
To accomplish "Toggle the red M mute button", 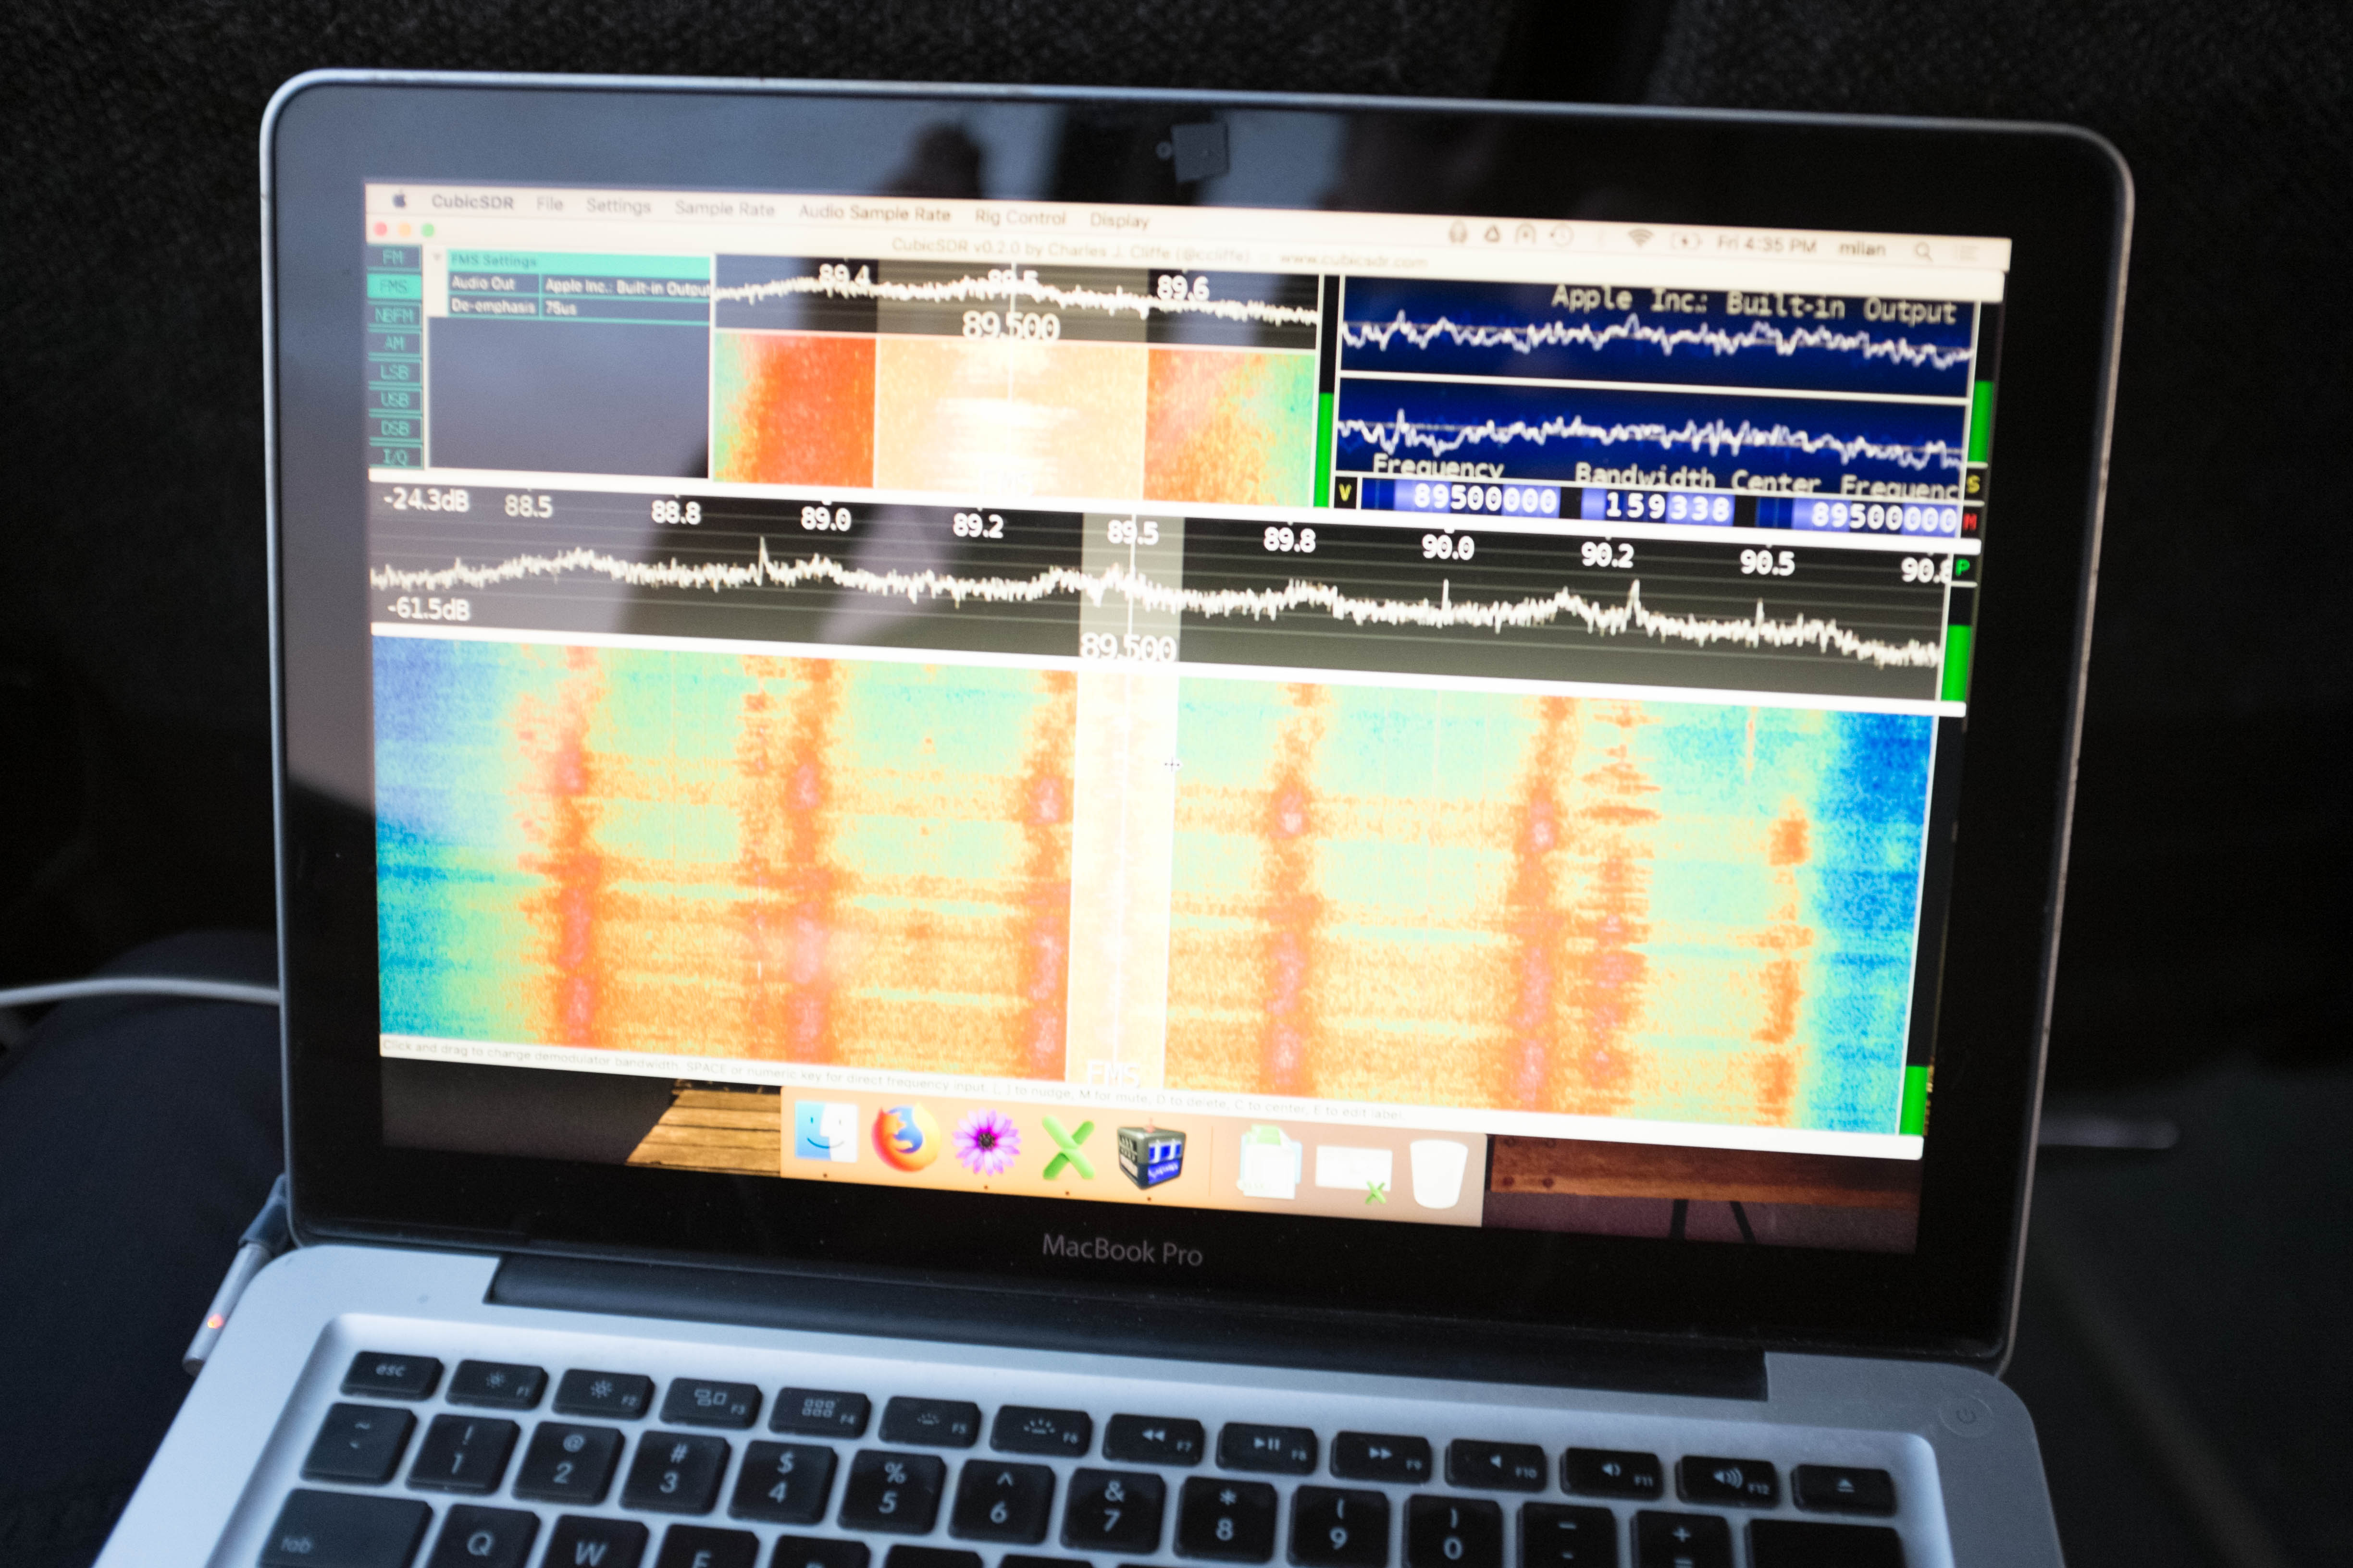I will click(1970, 521).
